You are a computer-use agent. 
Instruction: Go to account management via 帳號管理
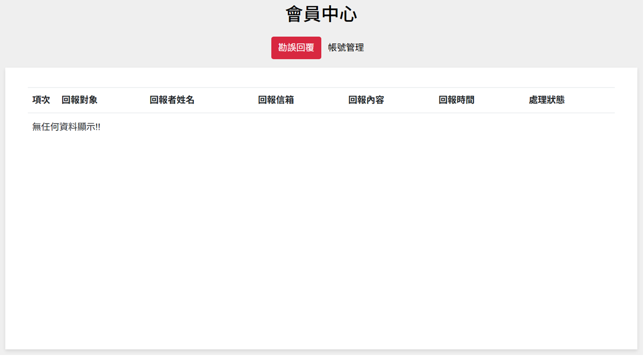[x=346, y=48]
